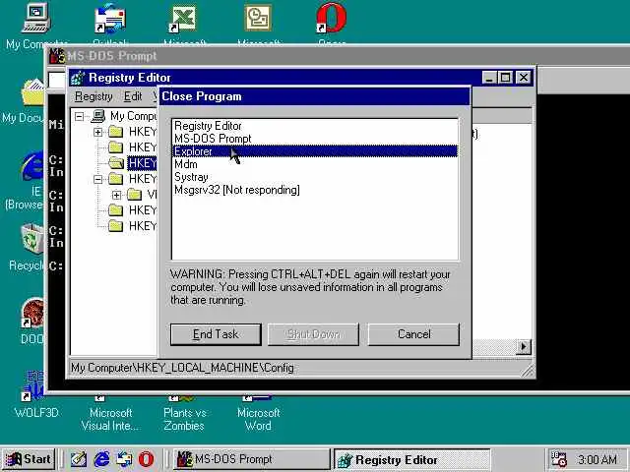Viewport: 630px width, 472px height.
Task: Launch Internet Explorer from quick launch bar
Action: [101, 459]
